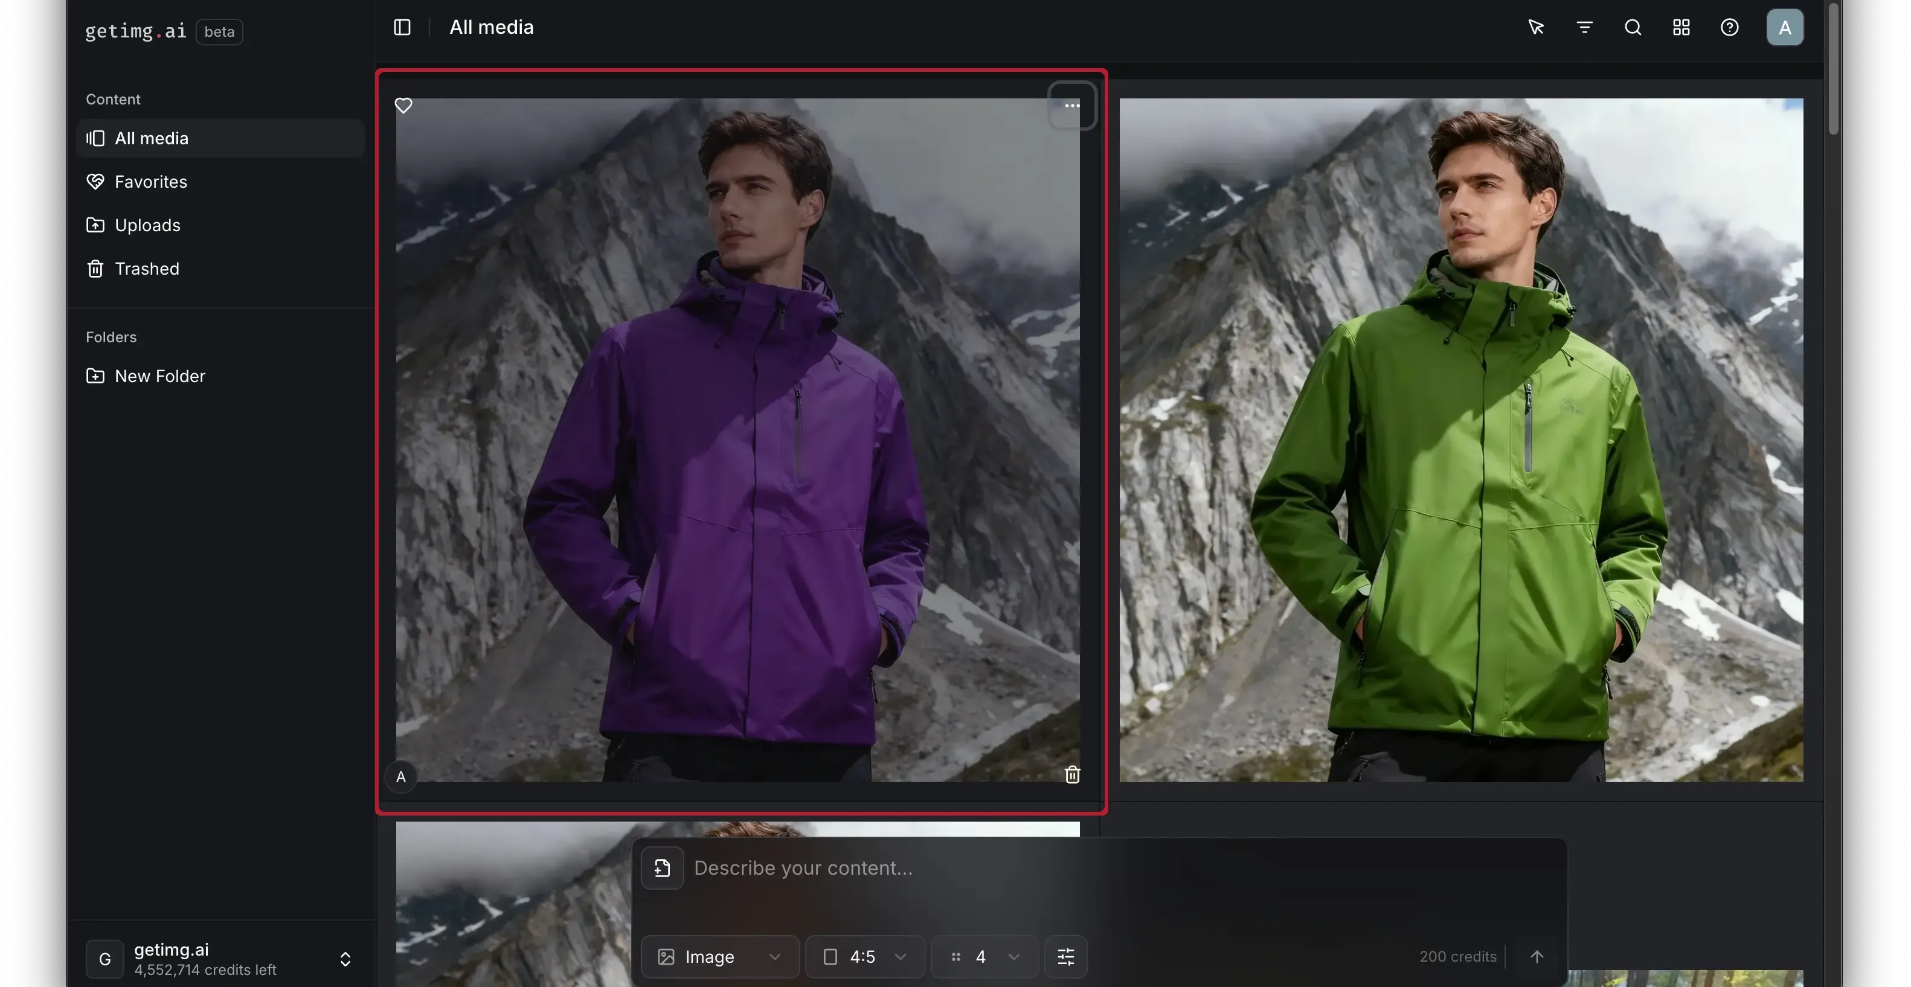Click the attach reference file icon in prompt
This screenshot has width=1911, height=987.
pos(662,867)
